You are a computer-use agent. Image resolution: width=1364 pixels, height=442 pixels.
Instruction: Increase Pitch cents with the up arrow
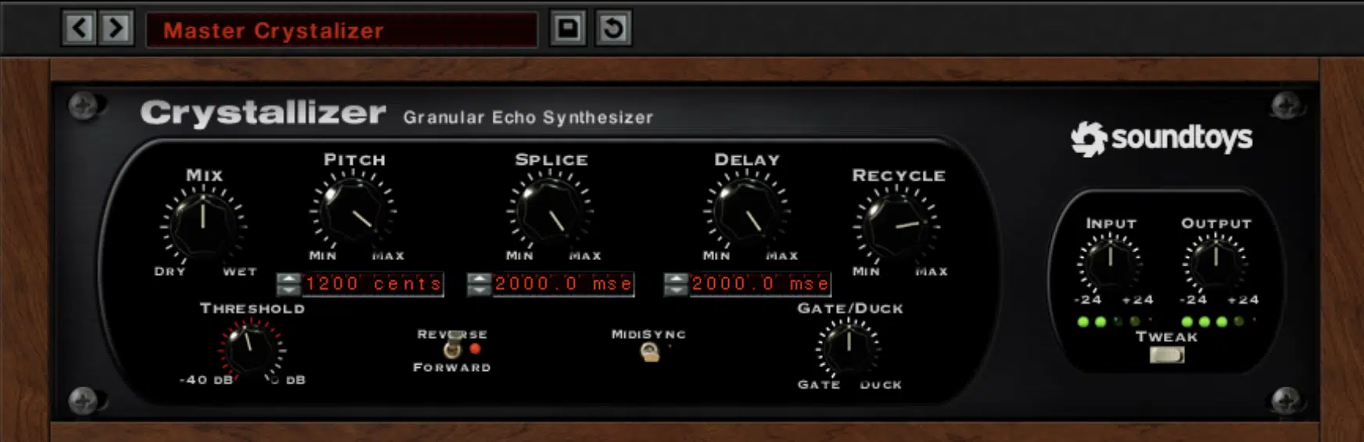(289, 278)
